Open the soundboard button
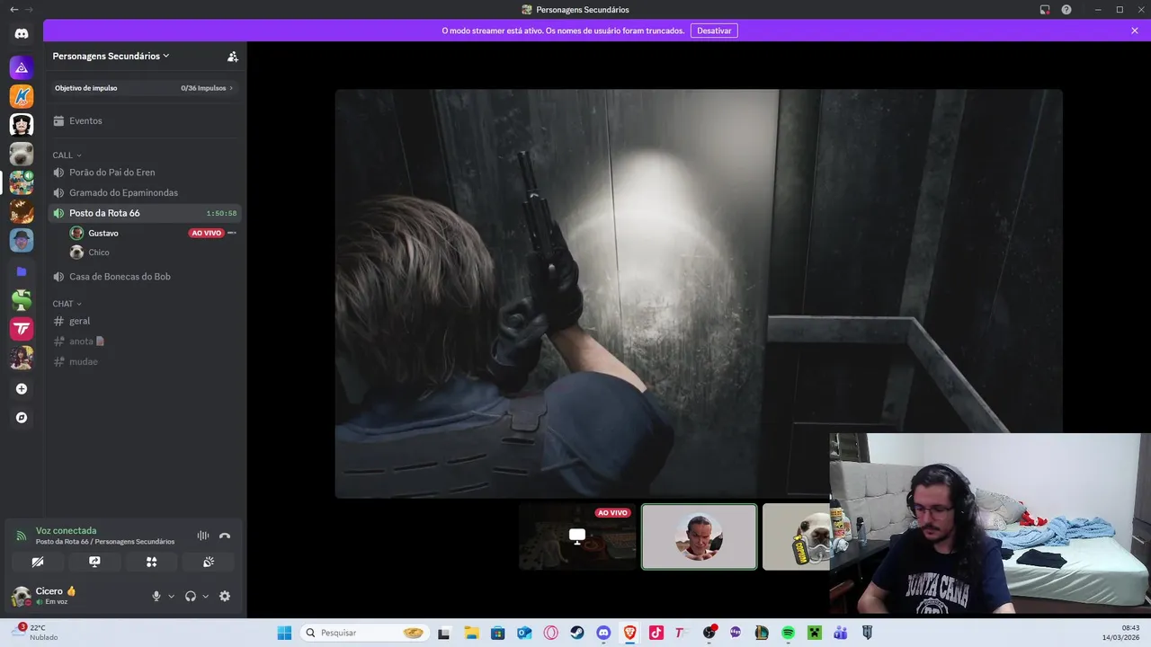 208,562
